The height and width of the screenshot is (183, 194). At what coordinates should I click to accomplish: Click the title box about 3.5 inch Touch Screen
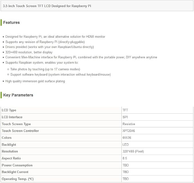tap(97, 6)
